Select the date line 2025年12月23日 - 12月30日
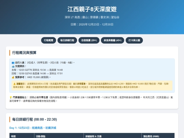This screenshot has height=138, width=184. 92,25
